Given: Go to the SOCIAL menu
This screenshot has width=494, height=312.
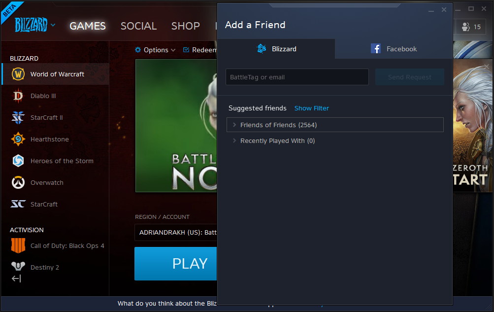Looking at the screenshot, I should pyautogui.click(x=138, y=26).
